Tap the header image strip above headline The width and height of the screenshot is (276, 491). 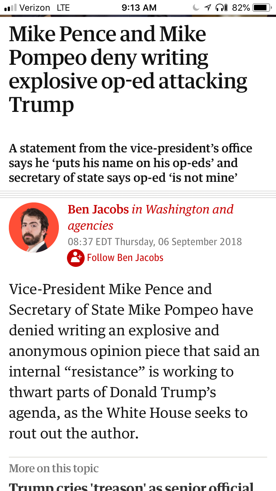point(138,16)
